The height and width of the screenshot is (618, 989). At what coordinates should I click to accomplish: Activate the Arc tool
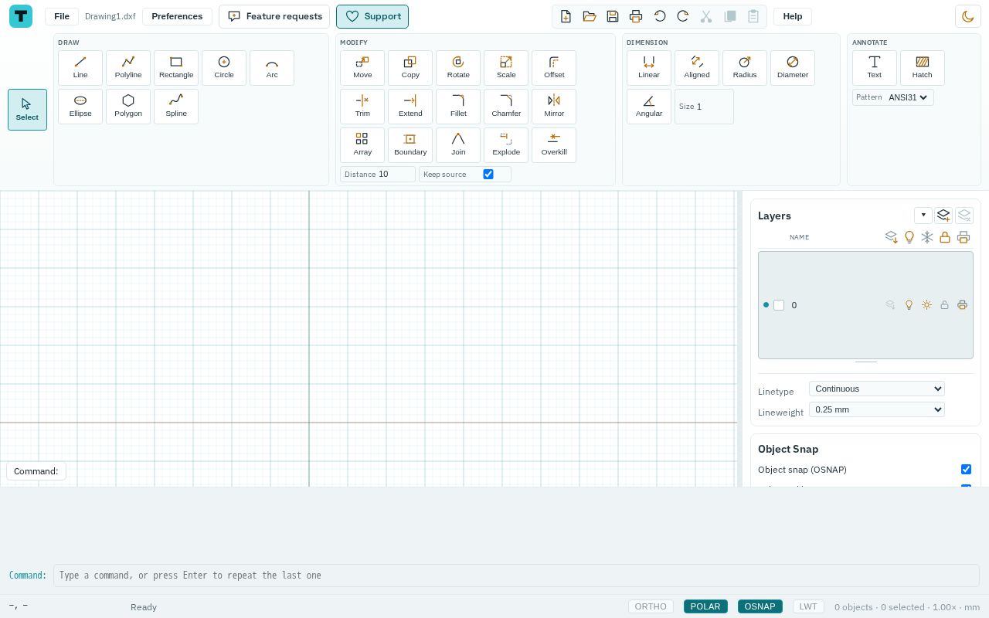(x=272, y=68)
